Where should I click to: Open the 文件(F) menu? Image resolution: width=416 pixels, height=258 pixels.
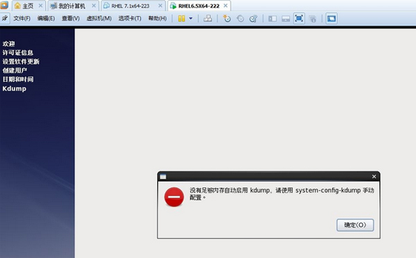(x=22, y=18)
